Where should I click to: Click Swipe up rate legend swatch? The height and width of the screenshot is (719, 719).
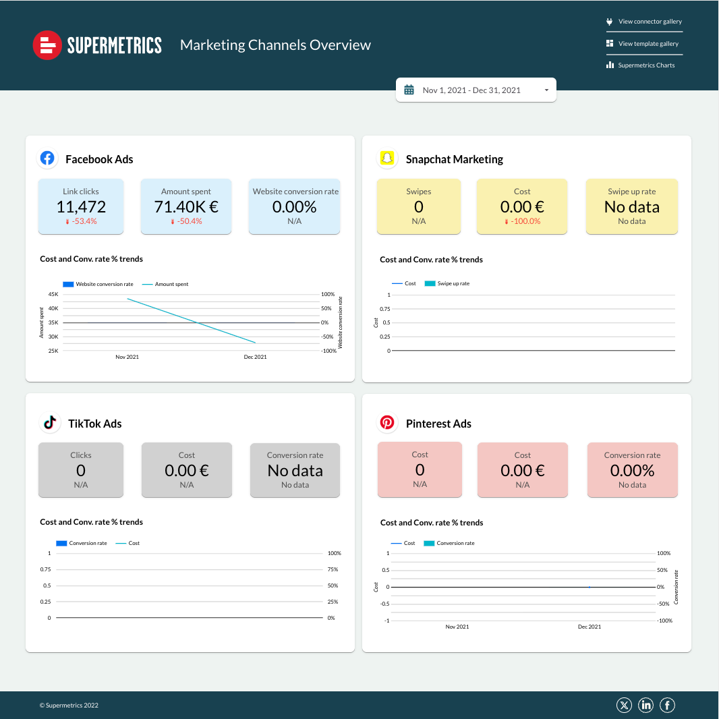[430, 283]
